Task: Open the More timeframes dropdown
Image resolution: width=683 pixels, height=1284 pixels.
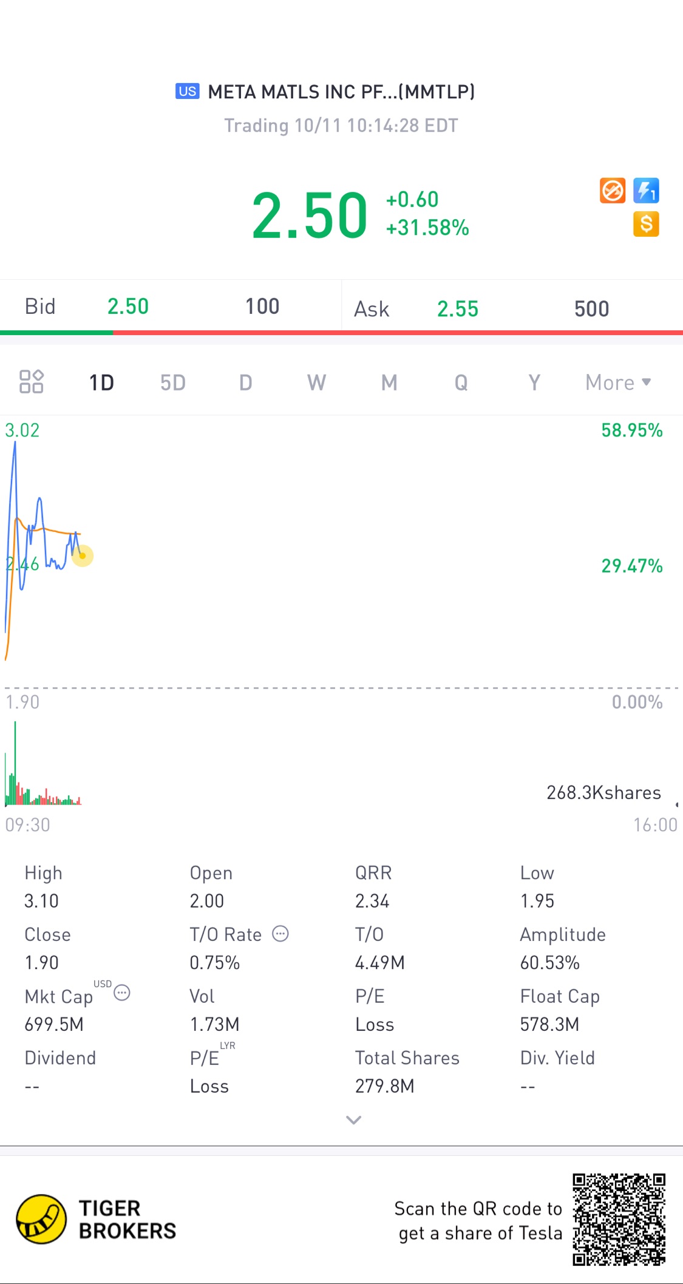Action: coord(617,382)
